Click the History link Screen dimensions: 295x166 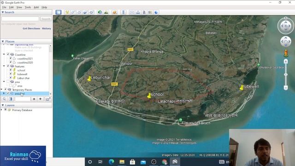47,29
